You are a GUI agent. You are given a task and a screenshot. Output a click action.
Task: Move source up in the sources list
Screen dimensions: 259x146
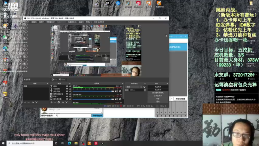pyautogui.click(x=63, y=102)
